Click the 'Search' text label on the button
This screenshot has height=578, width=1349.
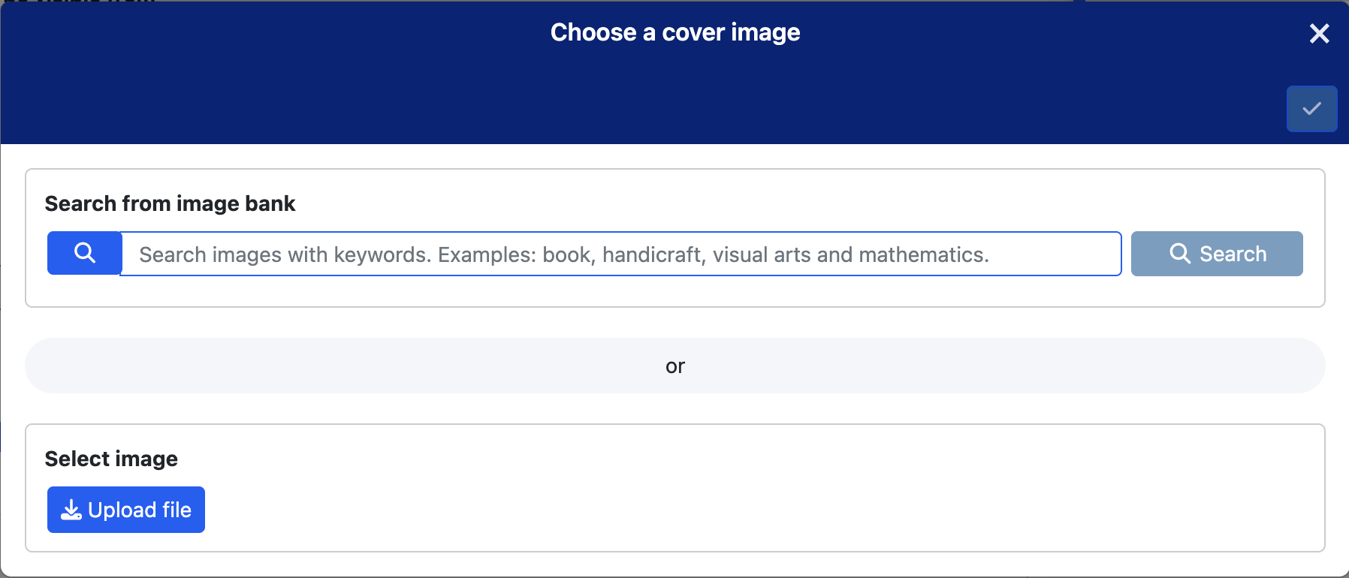1233,254
